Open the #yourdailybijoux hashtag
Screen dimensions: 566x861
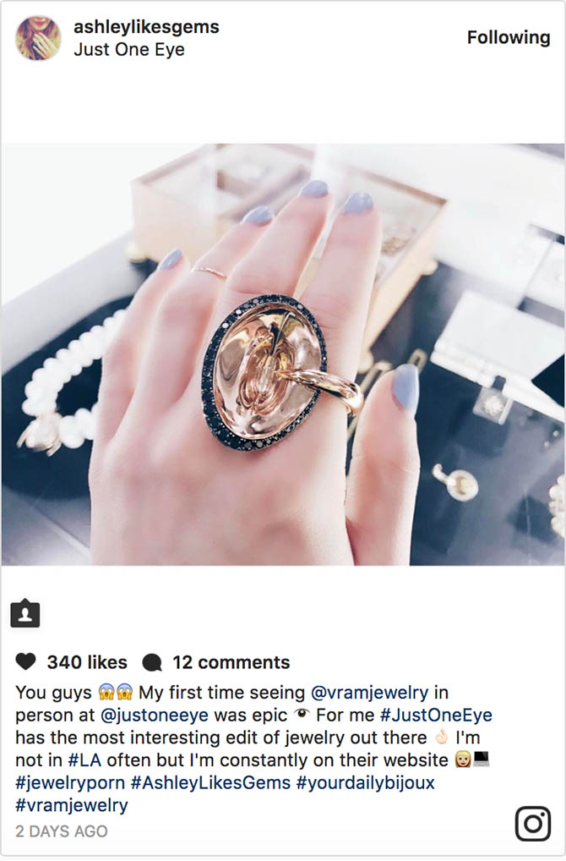pos(365,782)
